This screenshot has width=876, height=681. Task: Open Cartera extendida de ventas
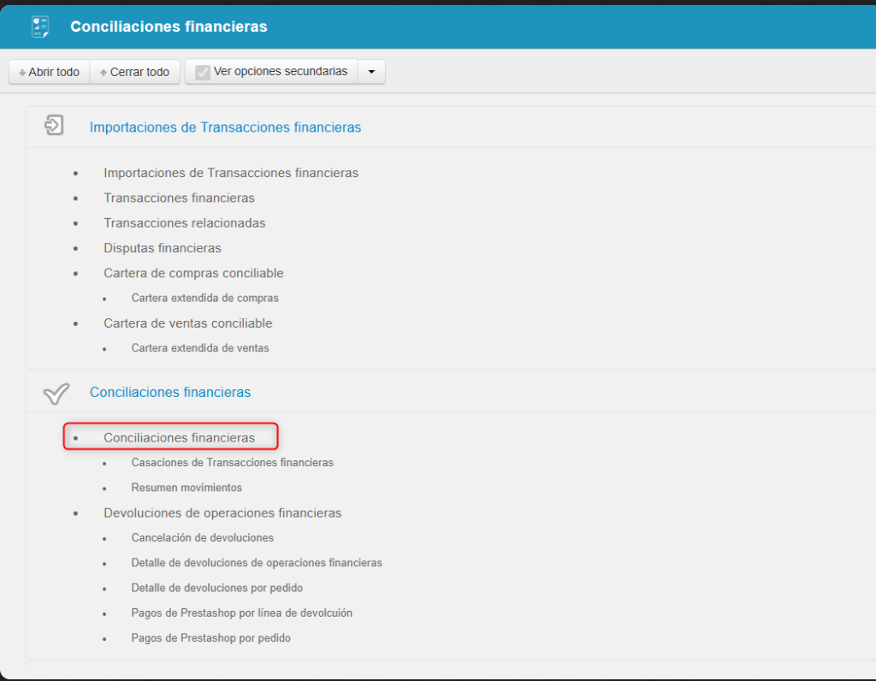coord(200,348)
